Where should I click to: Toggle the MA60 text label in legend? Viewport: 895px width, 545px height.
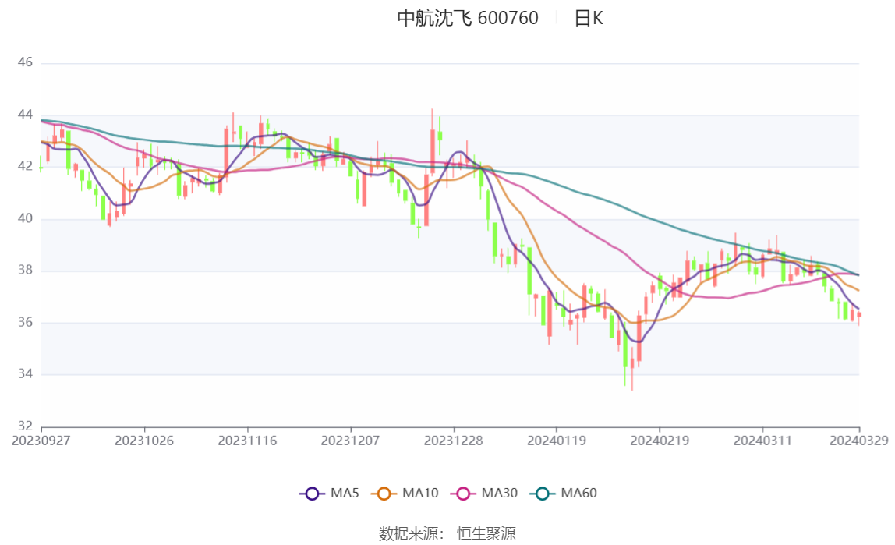click(579, 493)
